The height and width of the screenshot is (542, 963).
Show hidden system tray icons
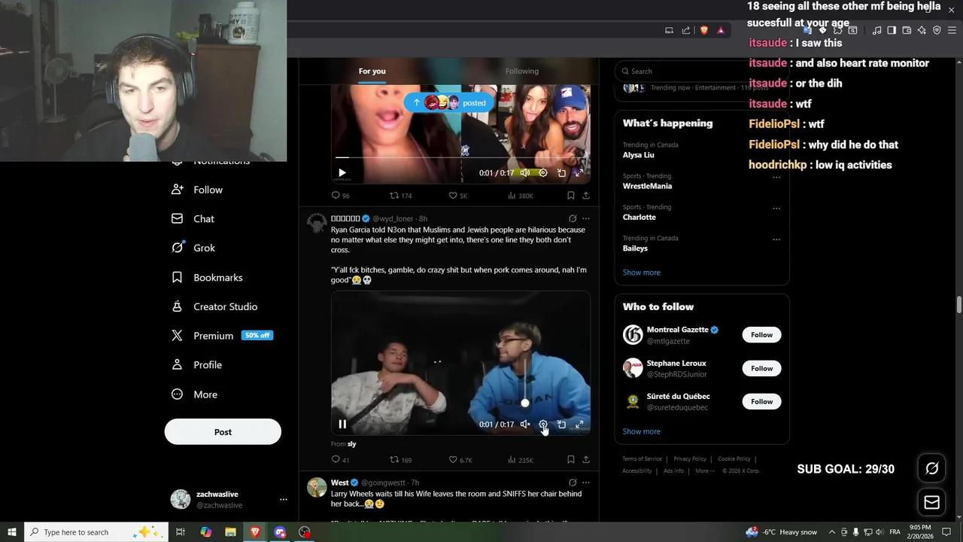coord(831,532)
